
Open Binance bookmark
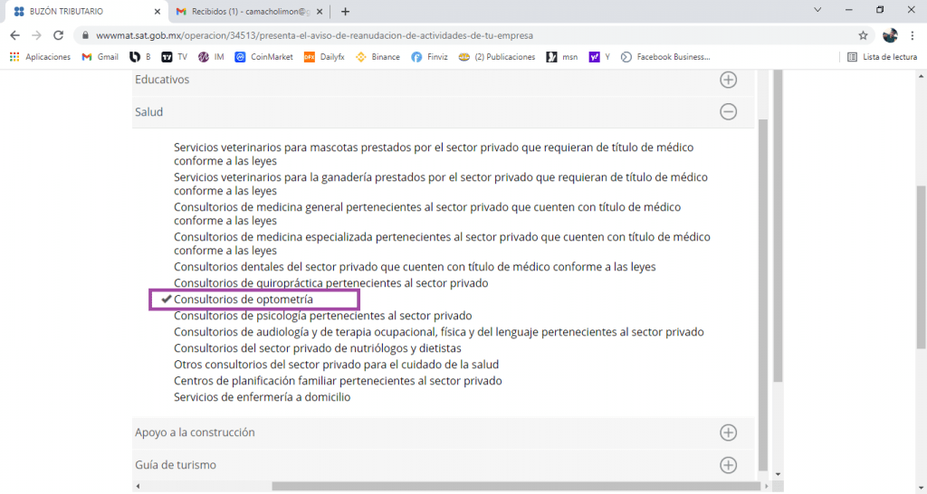tap(377, 57)
